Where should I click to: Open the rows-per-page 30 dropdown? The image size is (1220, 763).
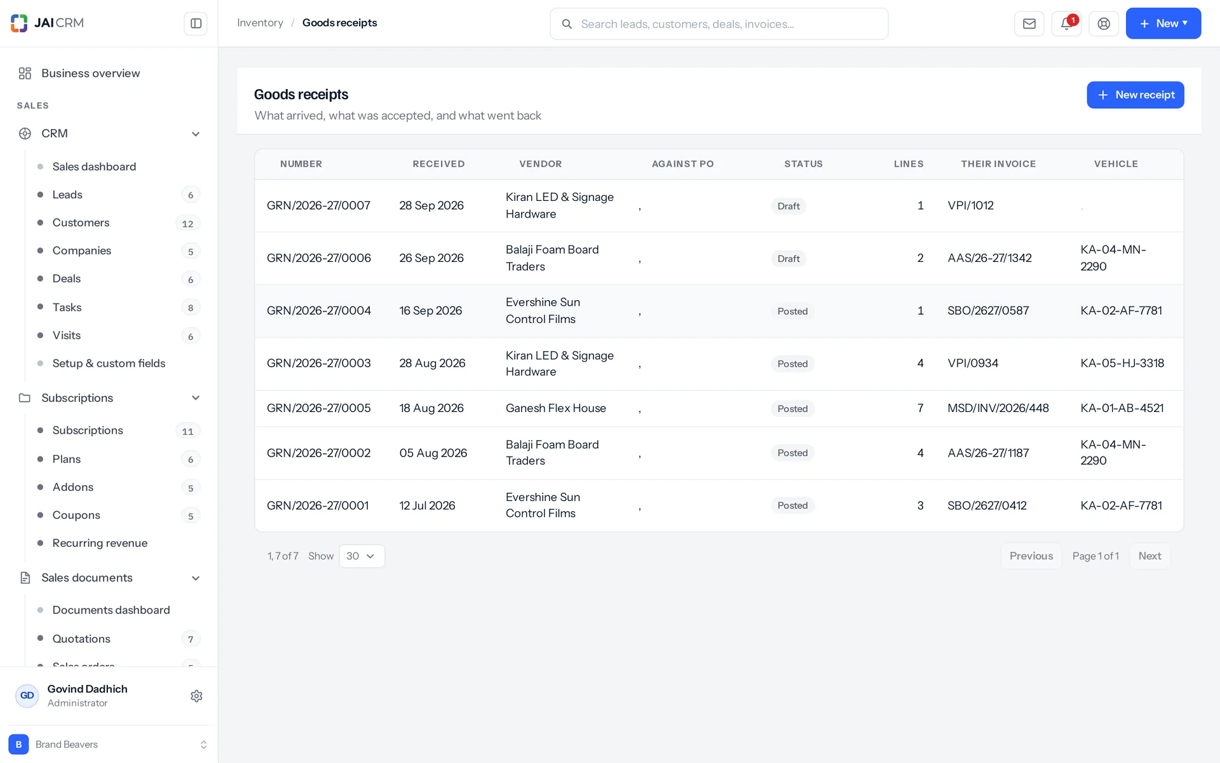click(x=362, y=556)
